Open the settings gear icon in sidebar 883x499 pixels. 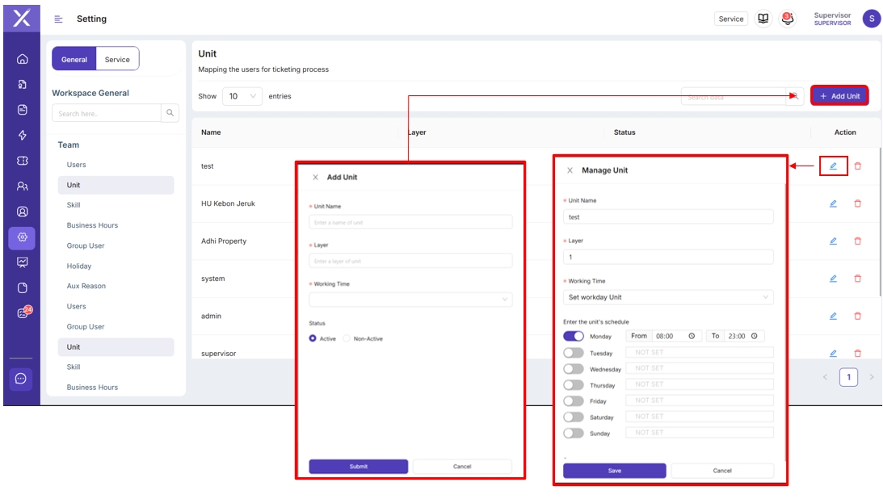pos(23,237)
